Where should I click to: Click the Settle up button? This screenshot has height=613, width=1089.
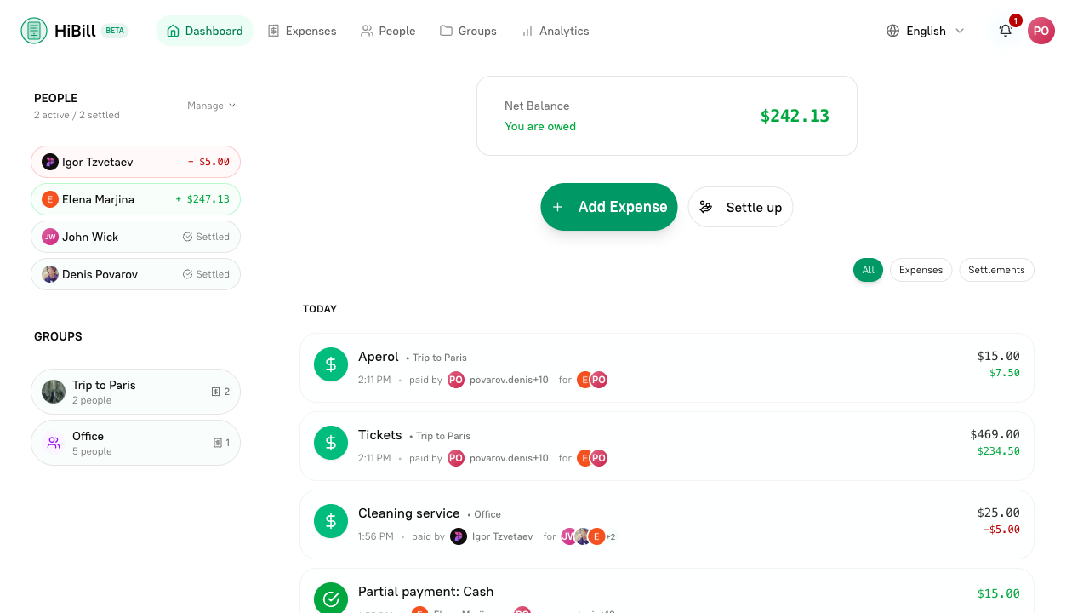(x=740, y=207)
